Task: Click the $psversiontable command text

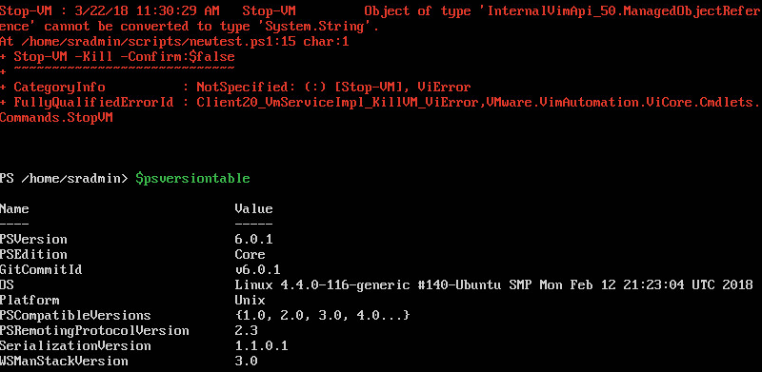Action: pos(192,179)
